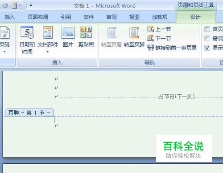Open the Add-Ins (加载项) tab
This screenshot has height=173, width=223.
point(160,17)
